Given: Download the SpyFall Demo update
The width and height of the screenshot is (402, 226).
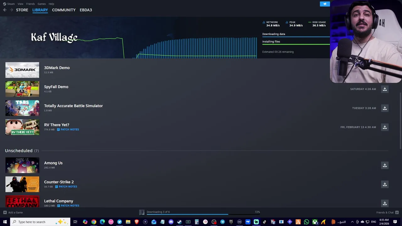Looking at the screenshot, I should [385, 89].
